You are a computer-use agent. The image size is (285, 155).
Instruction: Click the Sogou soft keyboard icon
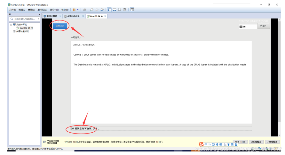(221, 144)
